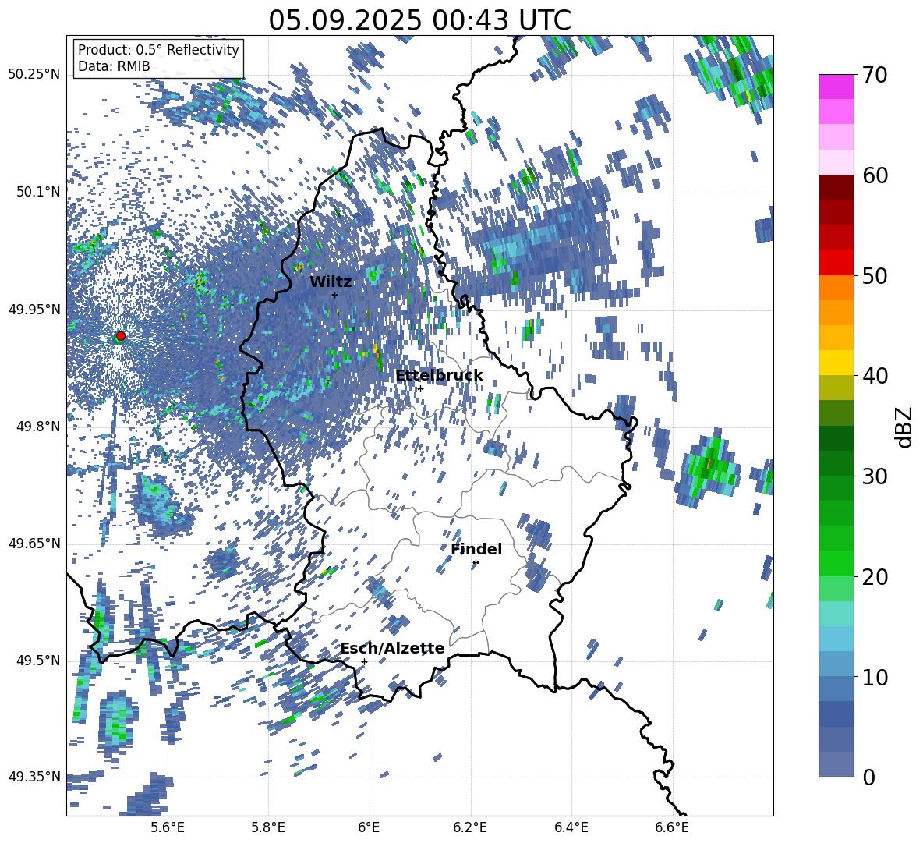Click the 50 tick on colorbar
The height and width of the screenshot is (843, 923).
click(x=875, y=275)
